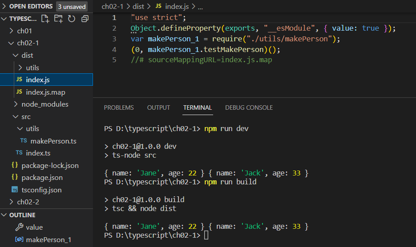
Task: Open index.js in the file tree
Action: pos(46,80)
